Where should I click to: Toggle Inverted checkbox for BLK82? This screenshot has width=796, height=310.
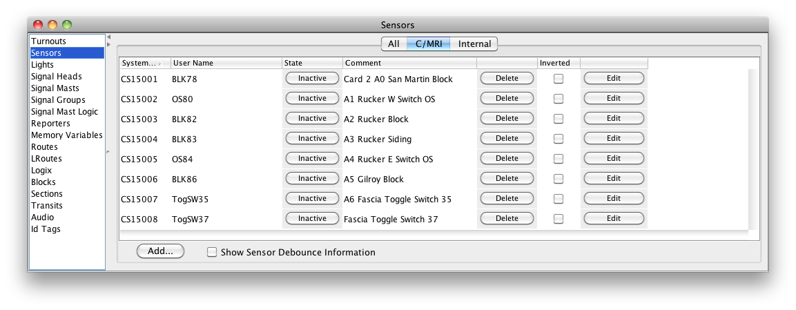pyautogui.click(x=559, y=119)
